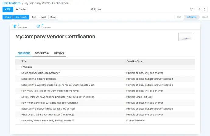Click the Edit button with pencil icon

point(8,9)
